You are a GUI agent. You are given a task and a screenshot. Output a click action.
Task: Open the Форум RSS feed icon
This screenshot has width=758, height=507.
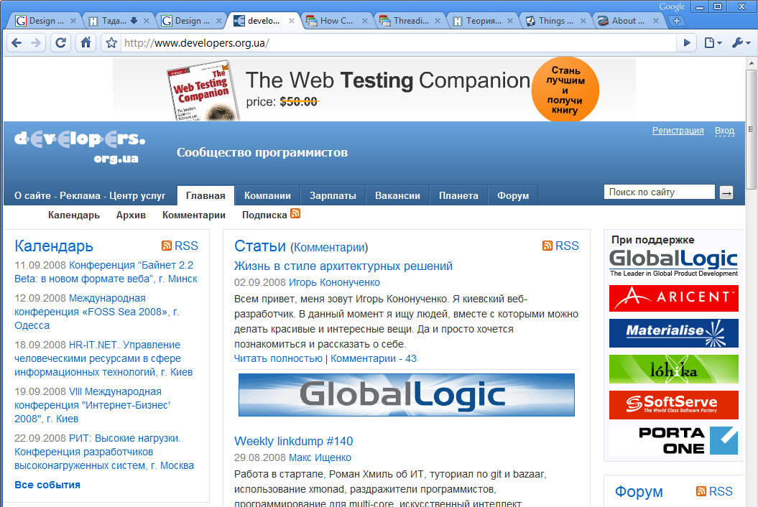pos(701,491)
